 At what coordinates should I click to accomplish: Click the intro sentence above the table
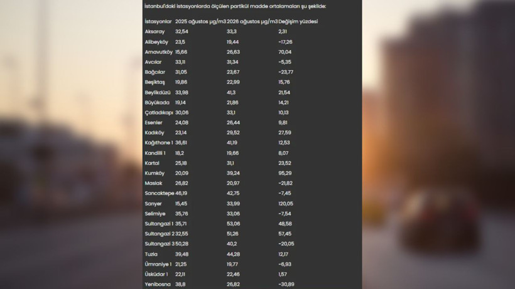(x=235, y=6)
